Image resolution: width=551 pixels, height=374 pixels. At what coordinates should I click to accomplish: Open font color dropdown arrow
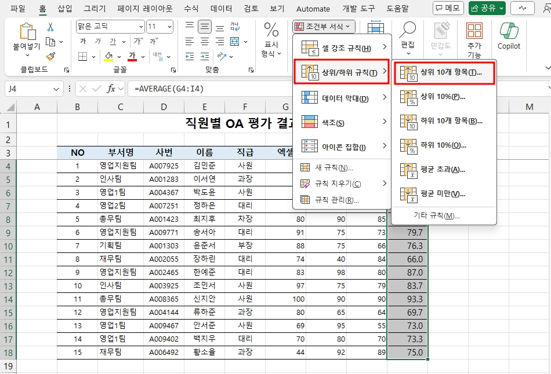click(143, 57)
